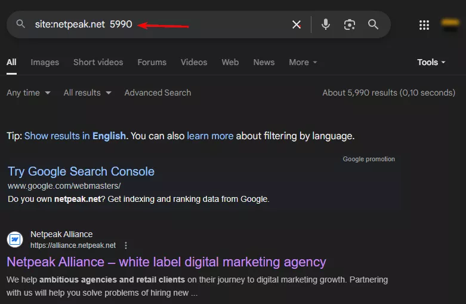Follow the learn more link about language filtering
The height and width of the screenshot is (304, 466).
pyautogui.click(x=210, y=136)
